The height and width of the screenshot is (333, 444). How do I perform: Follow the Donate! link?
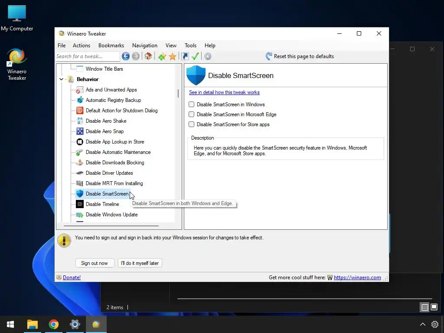tap(72, 277)
